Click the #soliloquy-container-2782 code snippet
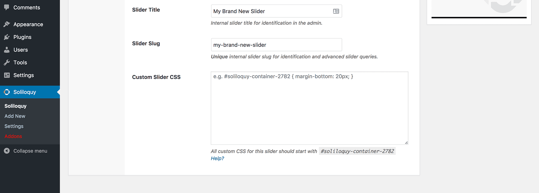Screen dimensions: 539x193 coord(357,151)
